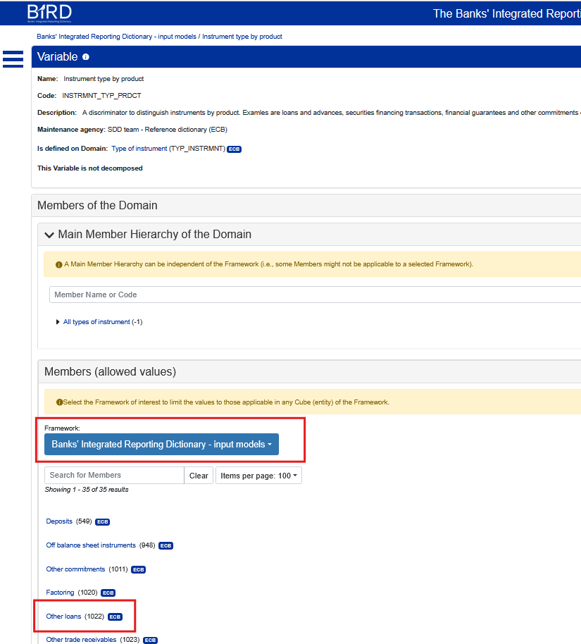Open All types of instrument link

coord(96,322)
